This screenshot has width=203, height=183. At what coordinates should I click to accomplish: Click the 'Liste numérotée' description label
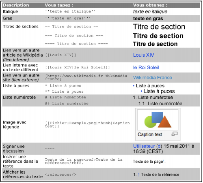pos(19,97)
